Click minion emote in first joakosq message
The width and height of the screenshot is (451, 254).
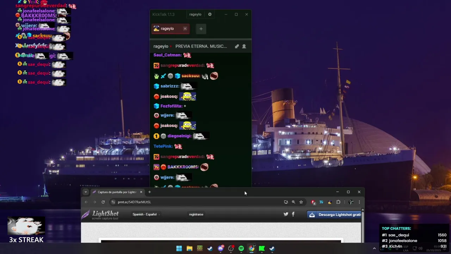[187, 96]
